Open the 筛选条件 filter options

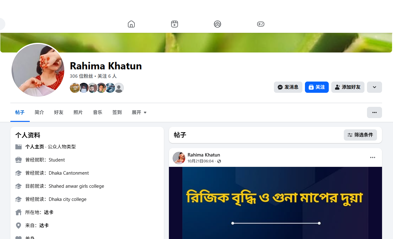360,135
